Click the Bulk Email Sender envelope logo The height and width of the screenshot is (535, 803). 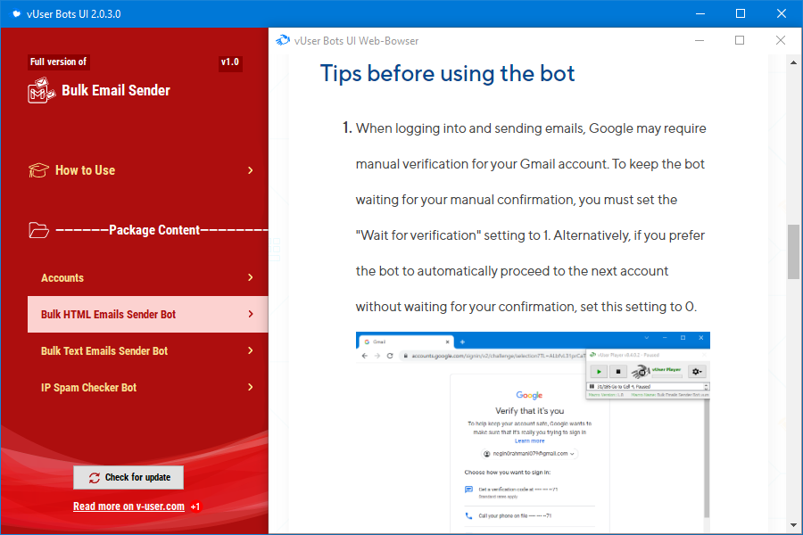(41, 90)
